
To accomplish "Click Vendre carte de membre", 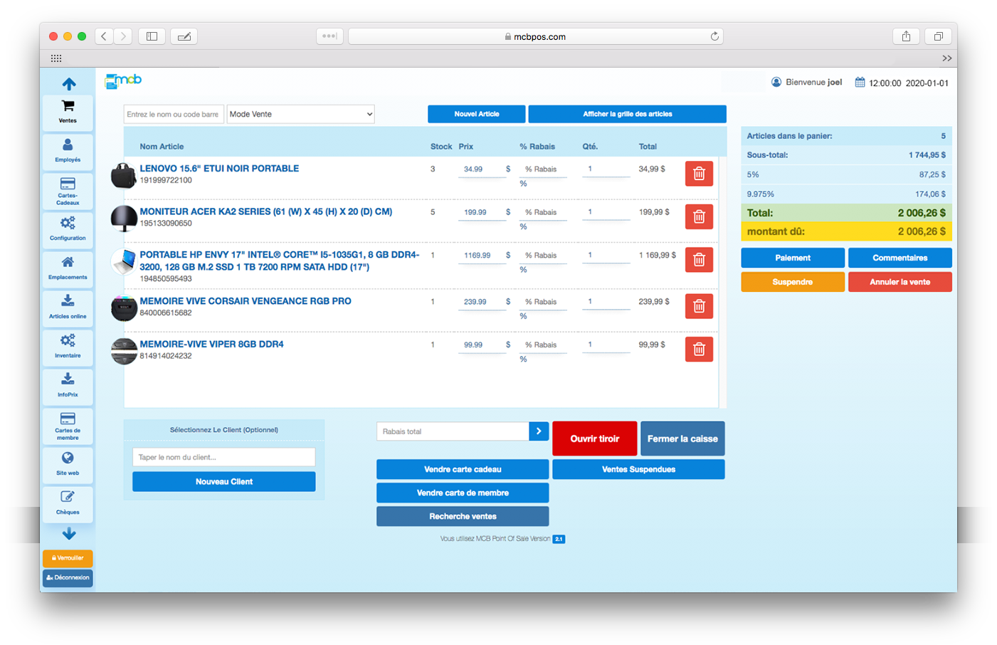I will click(x=463, y=493).
